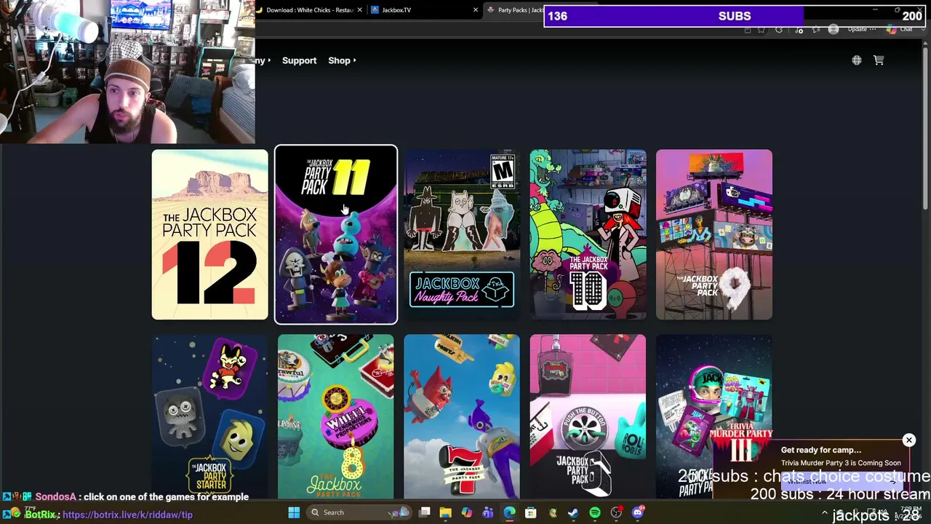The width and height of the screenshot is (931, 524).
Task: Open the Jackbox Party Pack 9 cover
Action: click(714, 234)
